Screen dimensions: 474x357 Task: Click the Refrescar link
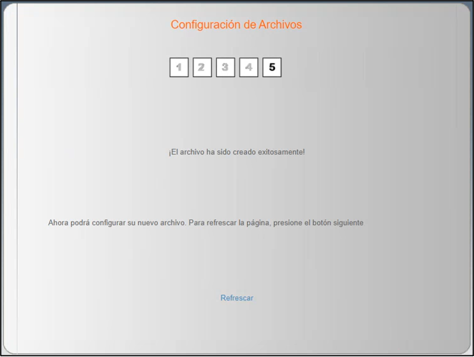pos(236,298)
